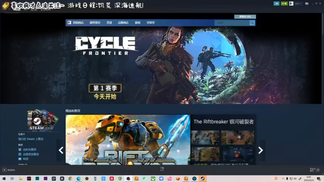This screenshot has height=182, width=324.
Task: Open the 点数商店 points shop tab
Action: click(x=123, y=23)
